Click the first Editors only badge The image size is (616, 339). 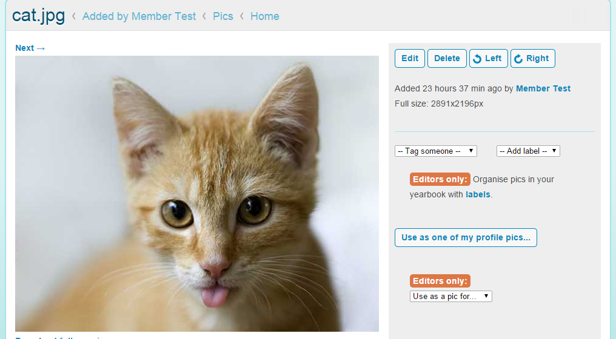click(x=440, y=179)
